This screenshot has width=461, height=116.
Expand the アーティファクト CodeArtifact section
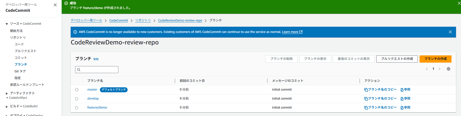click(7, 94)
